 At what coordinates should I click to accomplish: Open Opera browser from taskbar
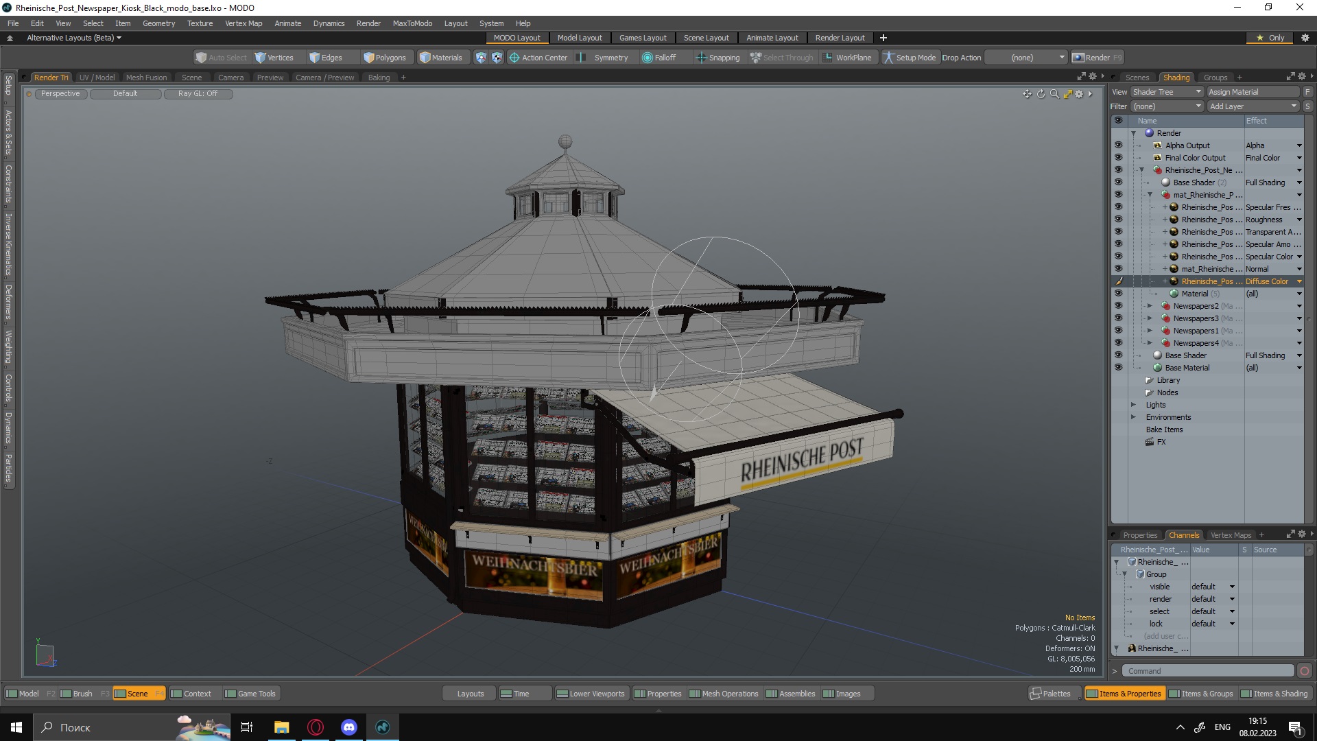click(316, 727)
